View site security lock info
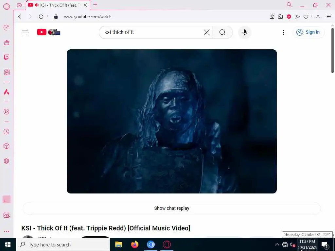This screenshot has height=251, width=335. tap(56, 17)
